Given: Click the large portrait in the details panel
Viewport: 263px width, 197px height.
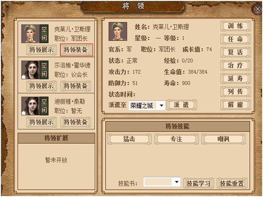Looking at the screenshot, I should (x=118, y=32).
